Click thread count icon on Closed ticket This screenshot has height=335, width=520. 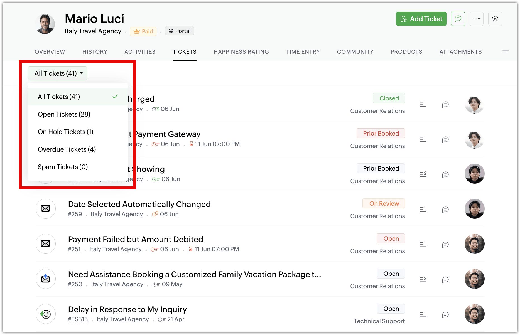tap(423, 104)
